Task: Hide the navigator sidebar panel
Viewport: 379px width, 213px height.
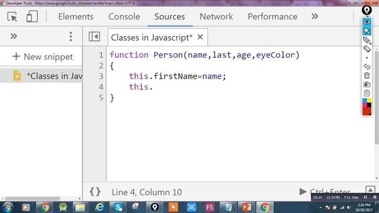Action: point(94,37)
